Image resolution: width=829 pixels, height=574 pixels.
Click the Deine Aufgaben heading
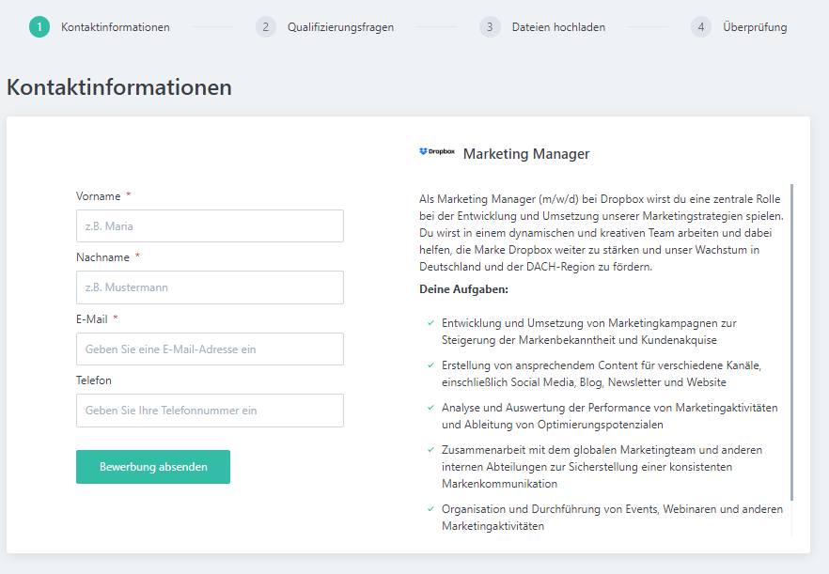463,289
